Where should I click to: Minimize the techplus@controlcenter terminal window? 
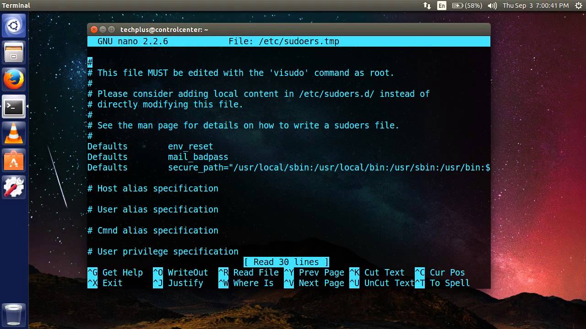coord(103,29)
